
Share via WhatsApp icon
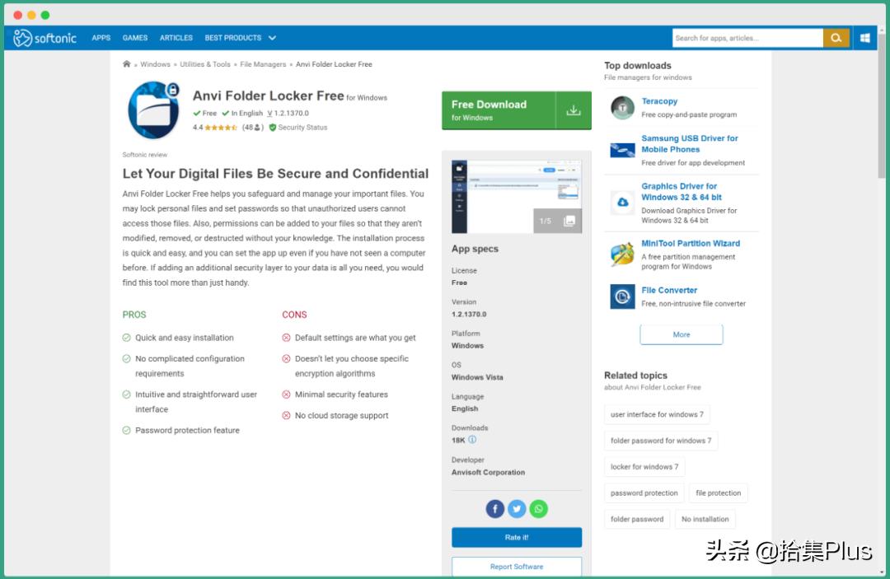pyautogui.click(x=538, y=509)
